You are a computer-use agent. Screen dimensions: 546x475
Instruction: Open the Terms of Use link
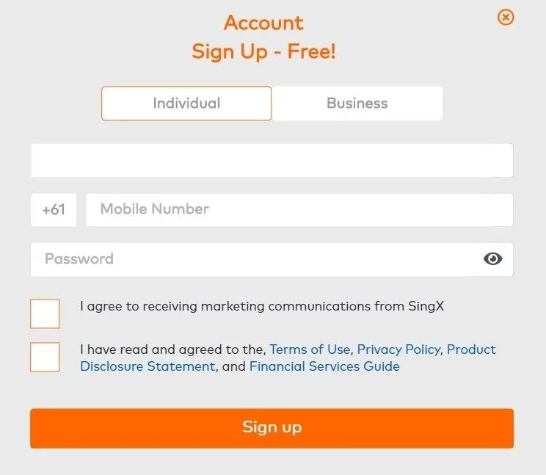pos(310,349)
